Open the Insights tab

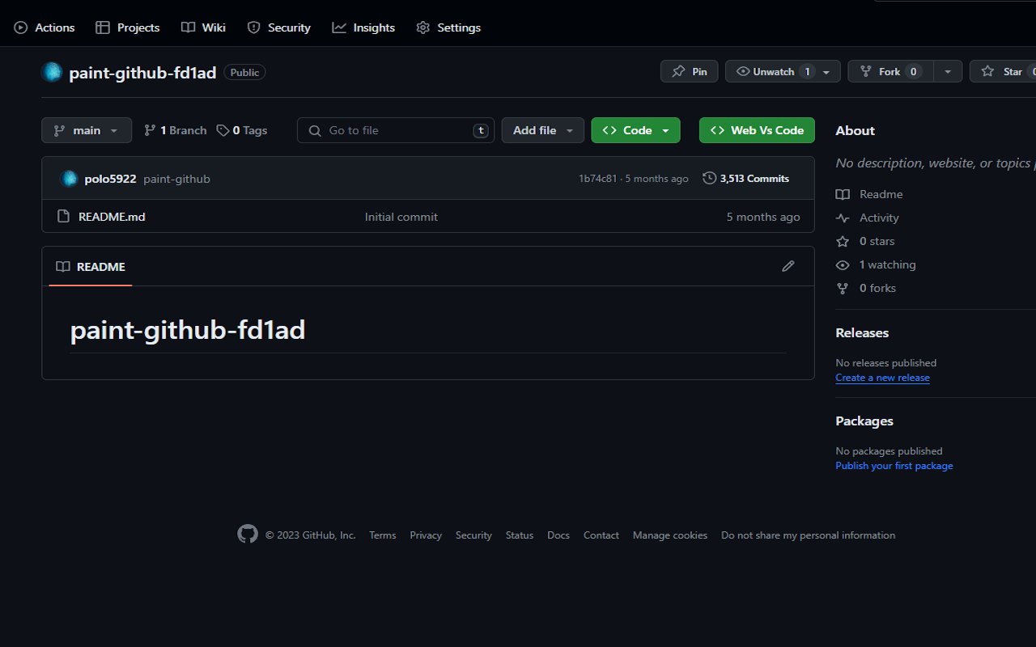pos(364,27)
